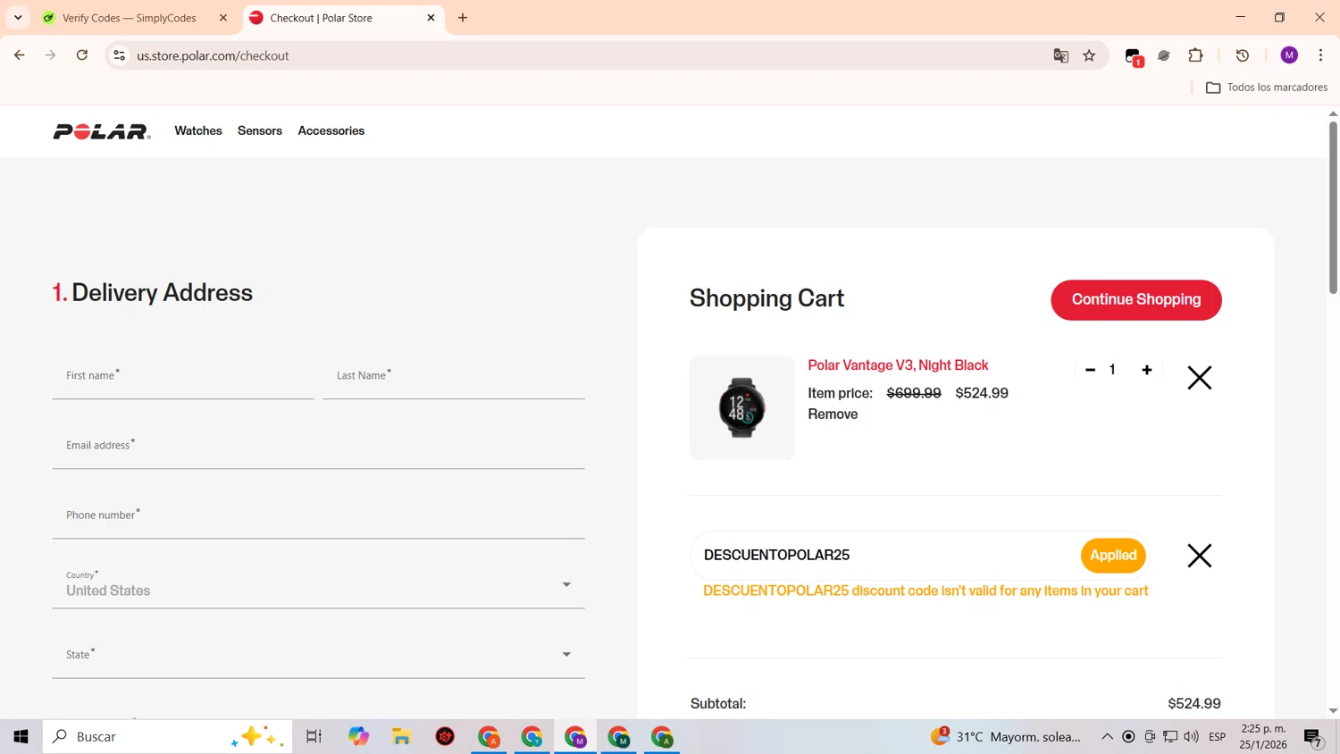
Task: Open Chrome profile M avatar
Action: pyautogui.click(x=1289, y=55)
